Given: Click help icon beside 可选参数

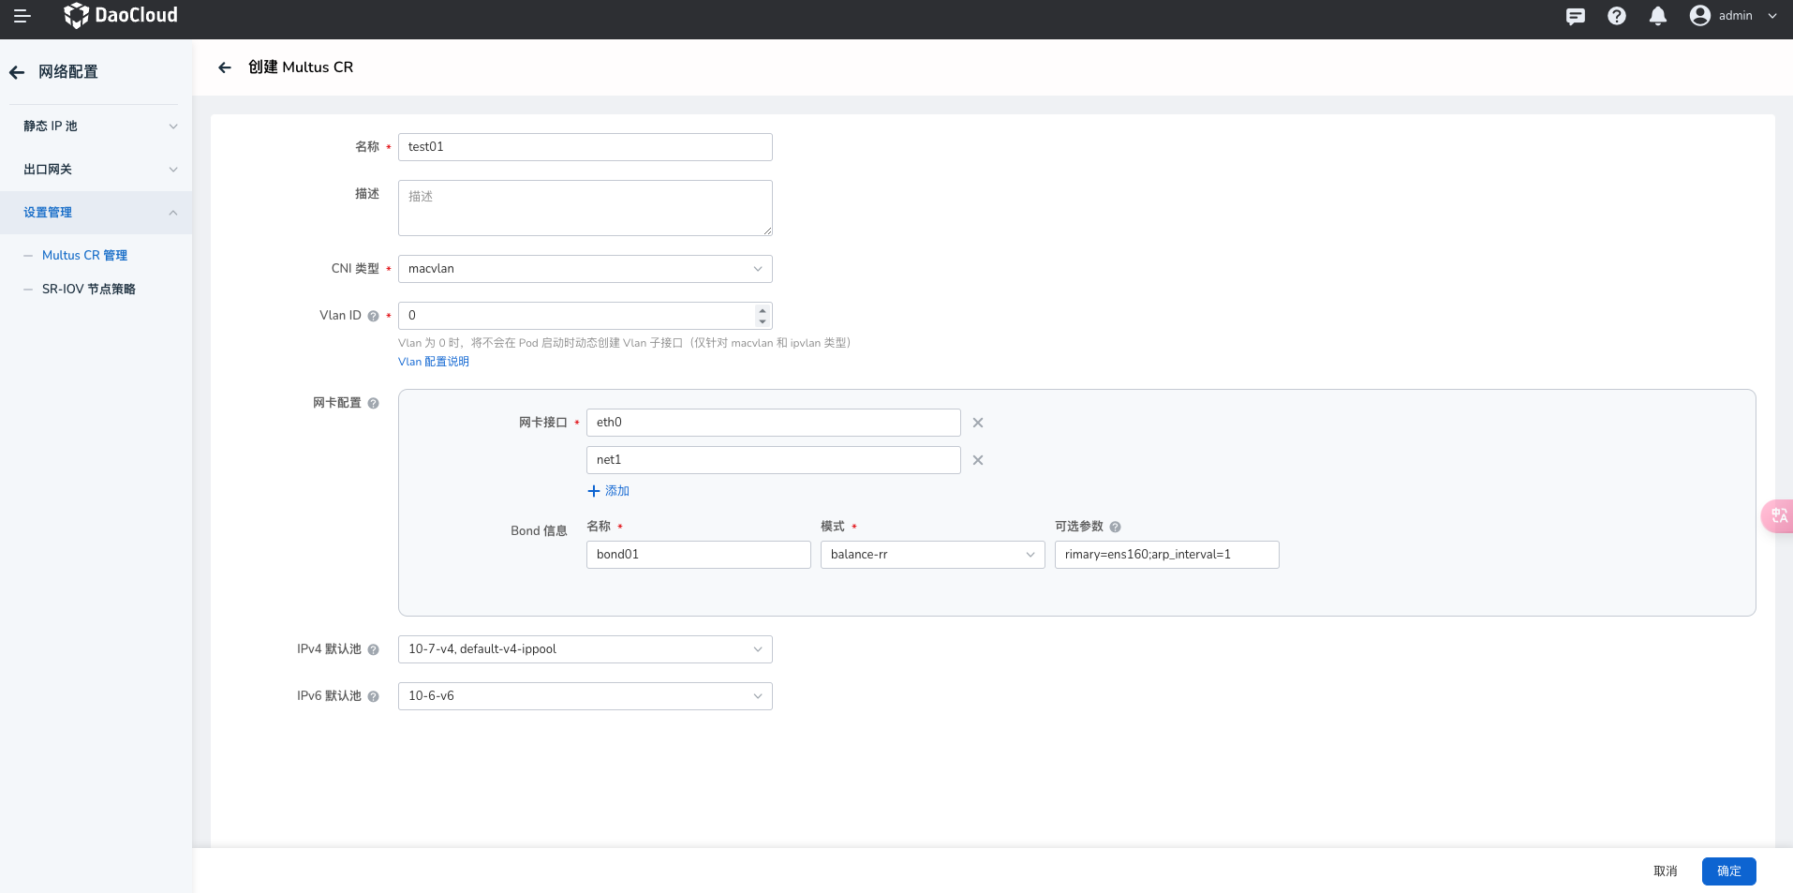Looking at the screenshot, I should tap(1116, 528).
